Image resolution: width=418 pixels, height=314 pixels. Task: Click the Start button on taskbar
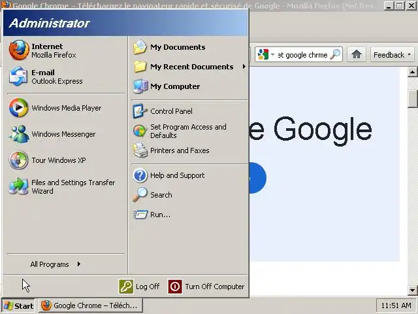click(x=18, y=305)
